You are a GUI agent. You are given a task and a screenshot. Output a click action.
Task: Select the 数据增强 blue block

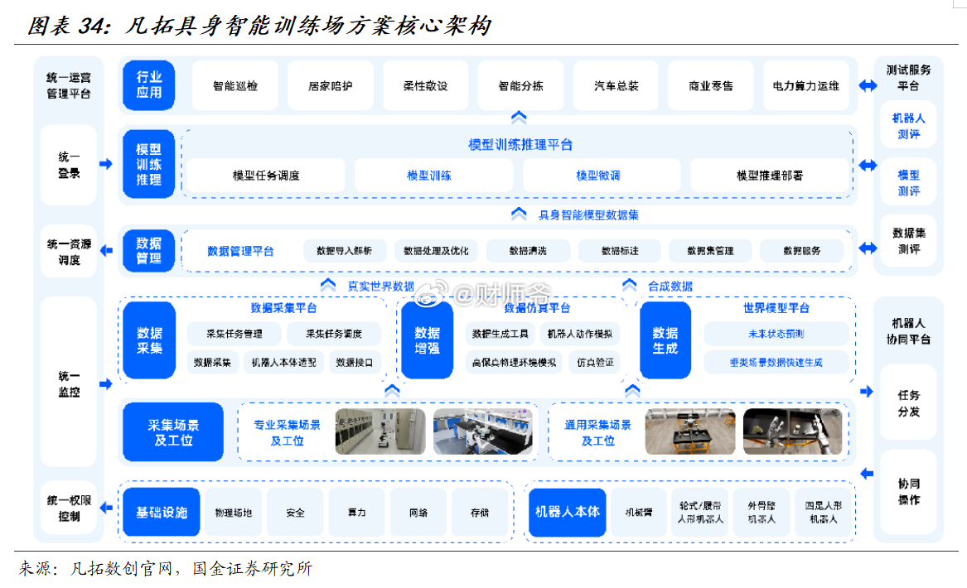coord(428,340)
